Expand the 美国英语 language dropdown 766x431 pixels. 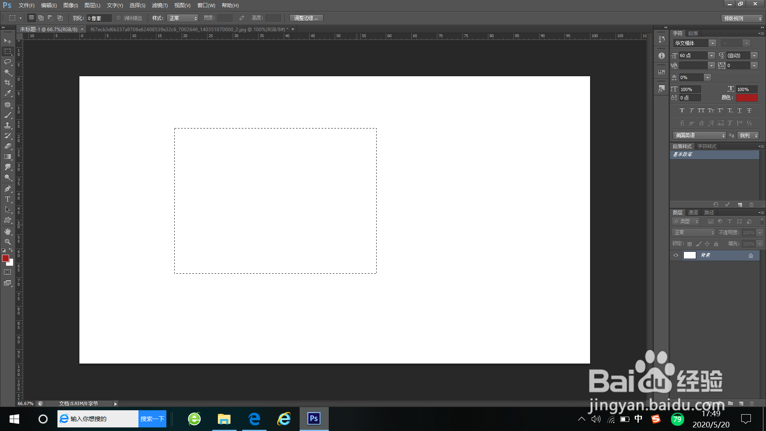pyautogui.click(x=699, y=136)
